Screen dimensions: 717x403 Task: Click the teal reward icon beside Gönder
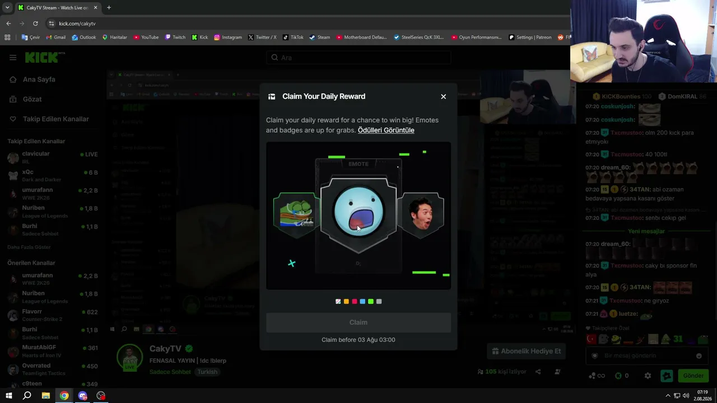pyautogui.click(x=667, y=376)
